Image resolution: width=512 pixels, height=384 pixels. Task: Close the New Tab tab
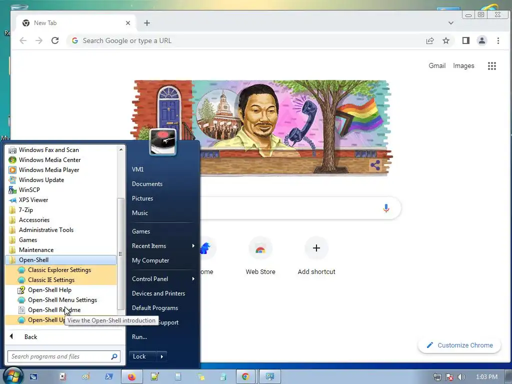(128, 23)
